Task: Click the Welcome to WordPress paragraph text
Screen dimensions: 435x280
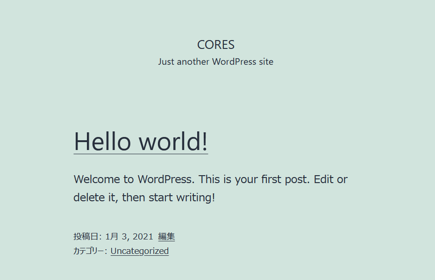Action: coord(211,188)
